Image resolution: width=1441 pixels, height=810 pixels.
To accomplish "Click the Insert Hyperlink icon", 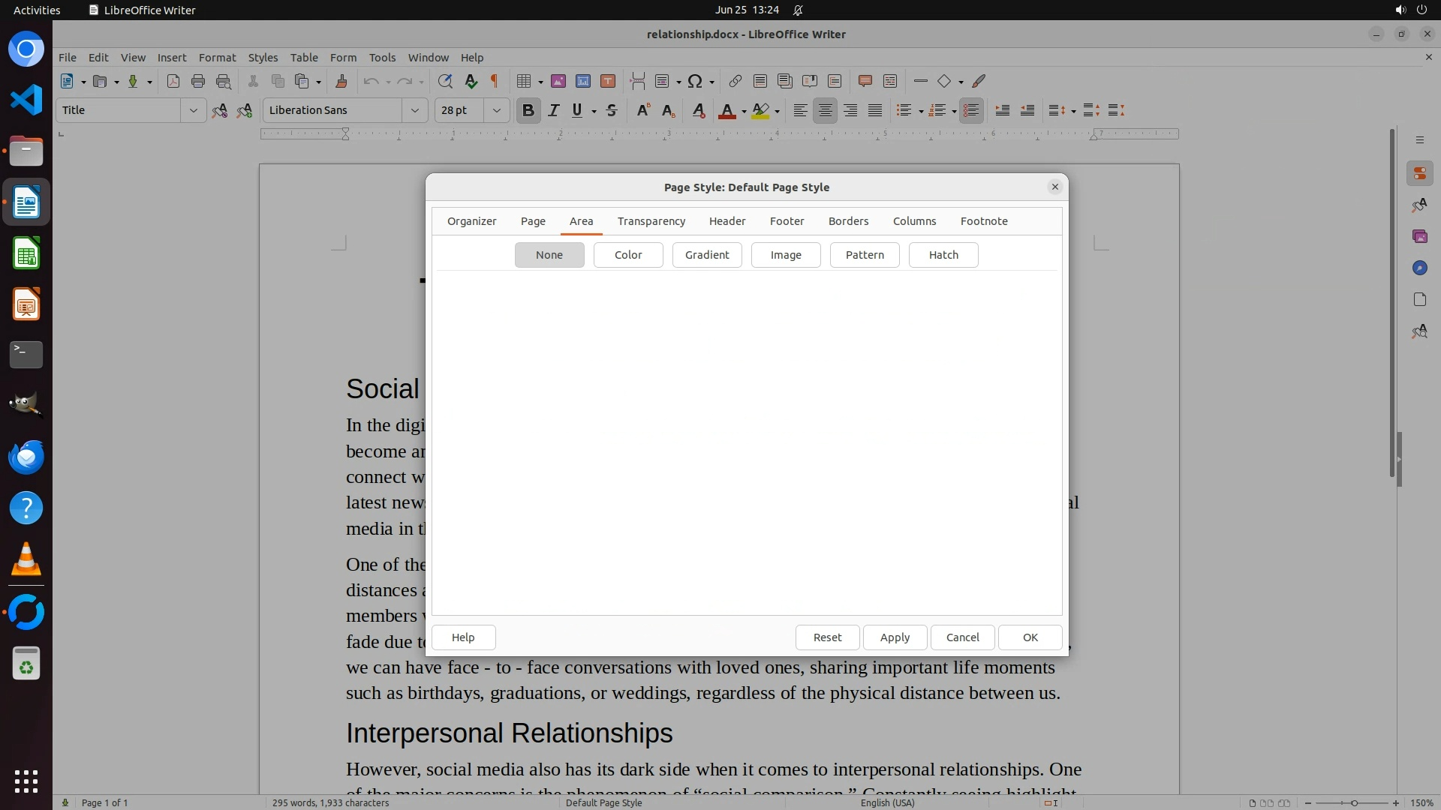I will [736, 81].
